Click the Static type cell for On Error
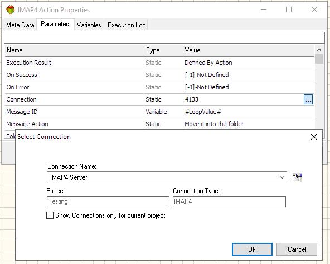 [x=163, y=87]
